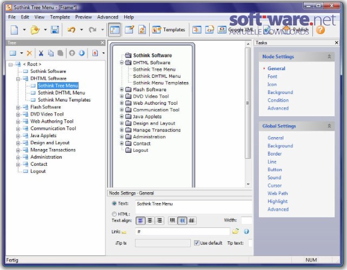
Task: Click the orange help question mark icon
Action: pos(320,30)
